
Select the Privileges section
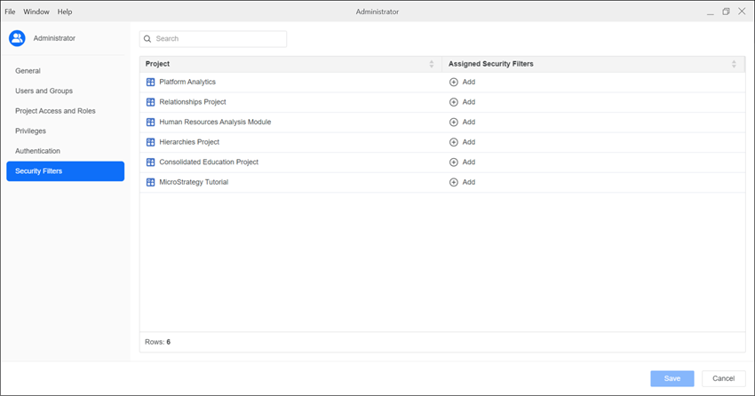[31, 131]
